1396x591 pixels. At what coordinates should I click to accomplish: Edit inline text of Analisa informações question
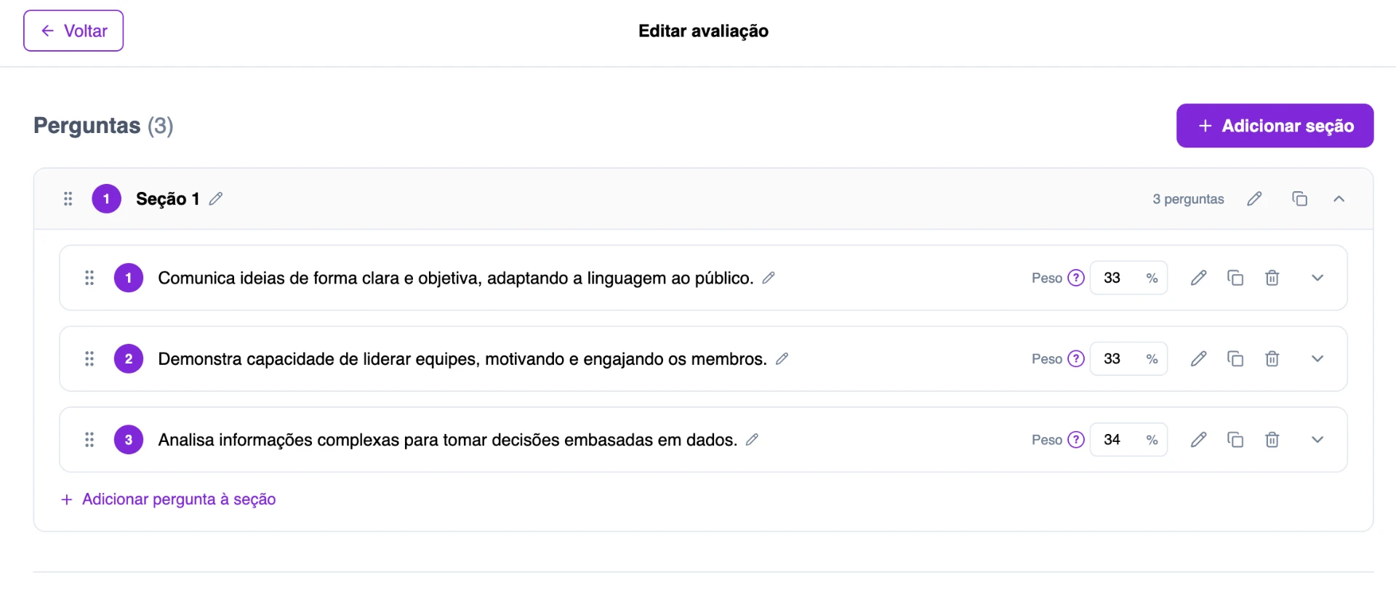point(752,439)
